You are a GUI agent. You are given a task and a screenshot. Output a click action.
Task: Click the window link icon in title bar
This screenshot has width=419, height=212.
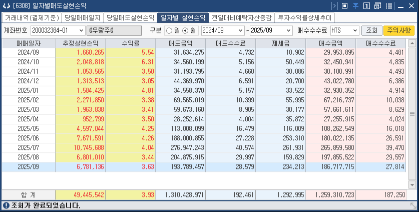coord(377,6)
